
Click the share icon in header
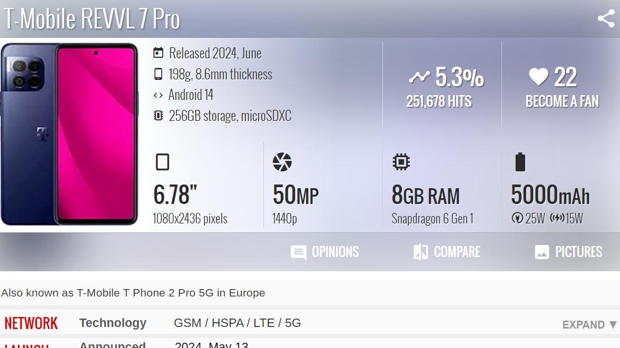click(606, 18)
